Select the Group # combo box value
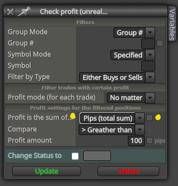The image size is (178, 186). click(129, 32)
